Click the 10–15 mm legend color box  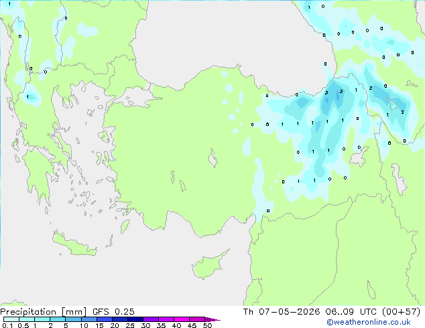(89, 319)
